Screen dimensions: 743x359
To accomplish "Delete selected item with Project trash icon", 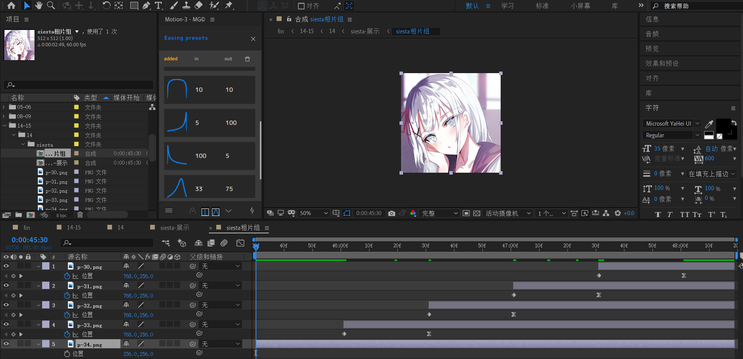I will click(x=80, y=215).
